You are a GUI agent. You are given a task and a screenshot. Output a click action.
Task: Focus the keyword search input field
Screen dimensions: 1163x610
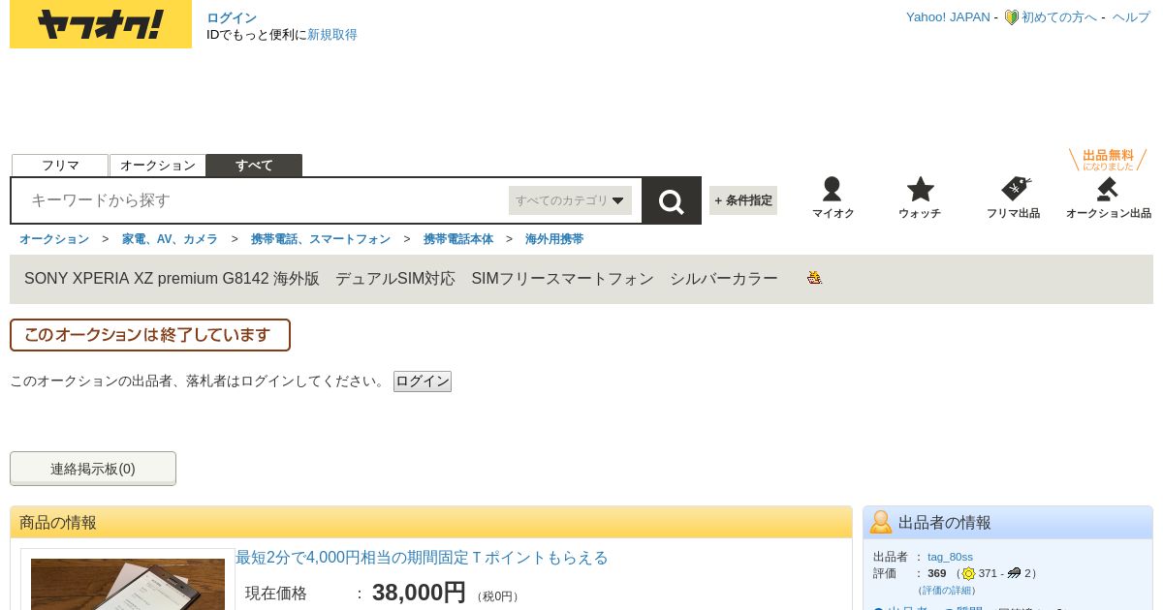[x=262, y=200]
